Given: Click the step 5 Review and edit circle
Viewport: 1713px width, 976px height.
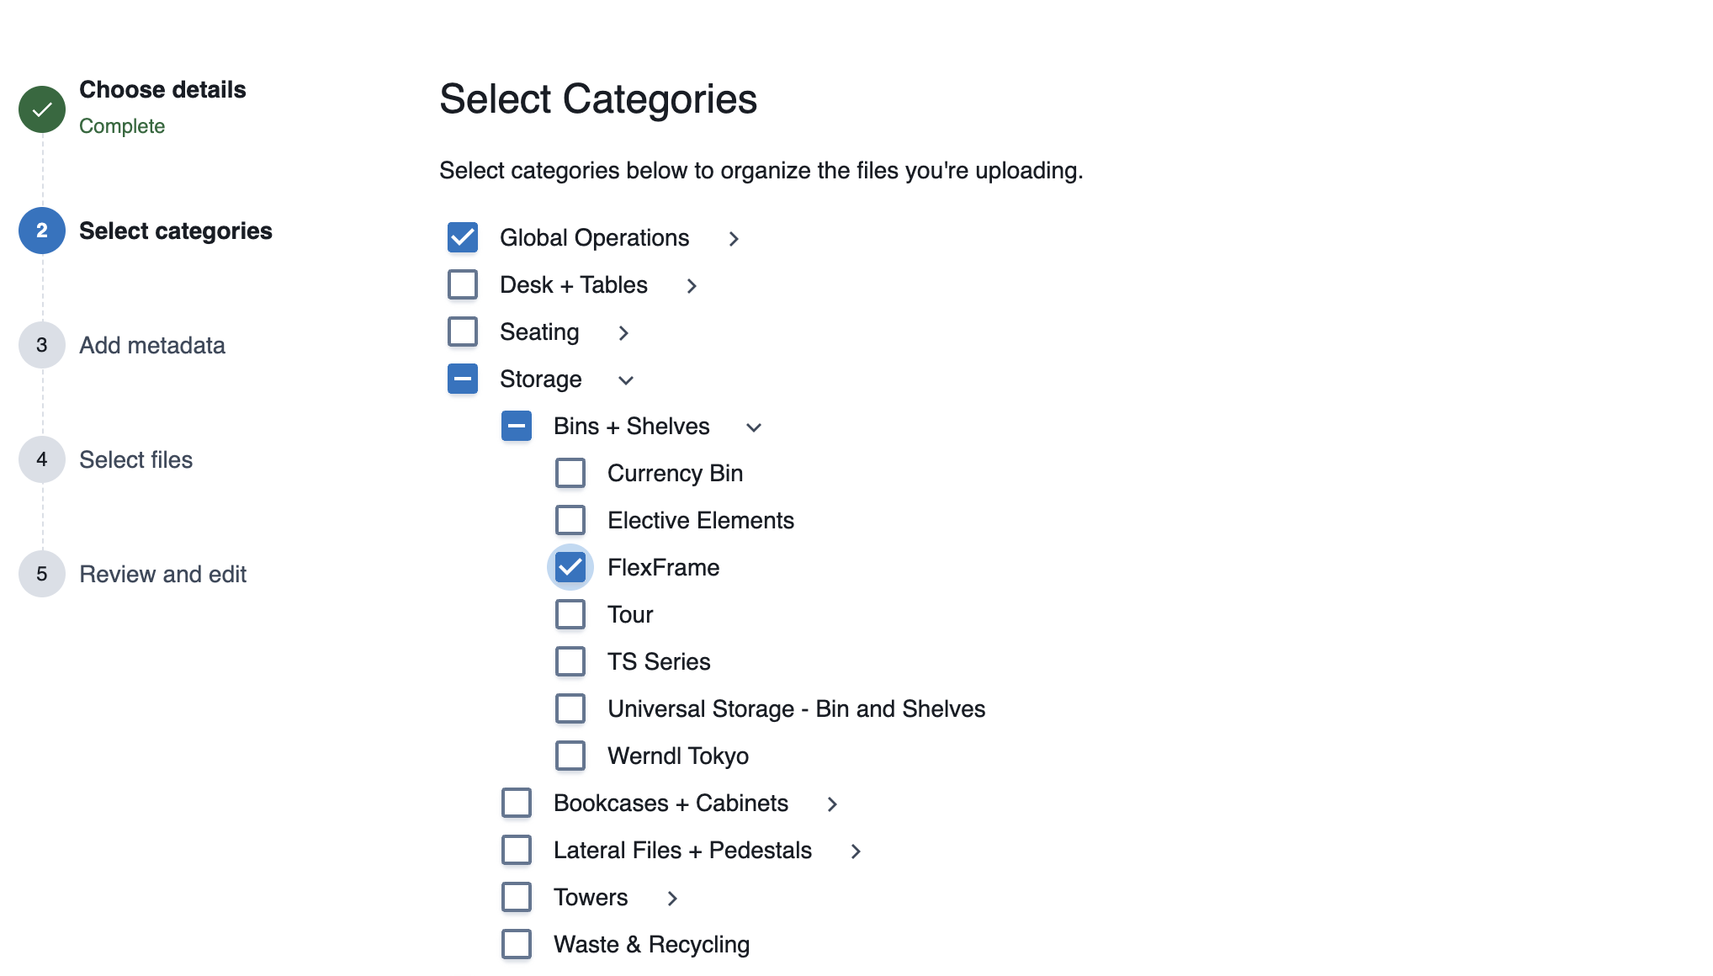Looking at the screenshot, I should point(40,573).
